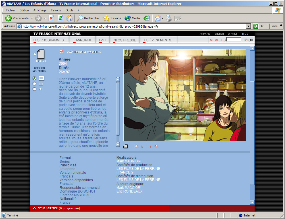The width and height of the screenshot is (285, 219).
Task: Click the small page icon below photo
Action: click(125, 146)
